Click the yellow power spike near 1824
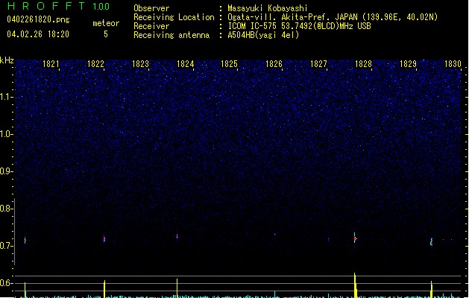The width and height of the screenshot is (469, 298). tap(177, 288)
